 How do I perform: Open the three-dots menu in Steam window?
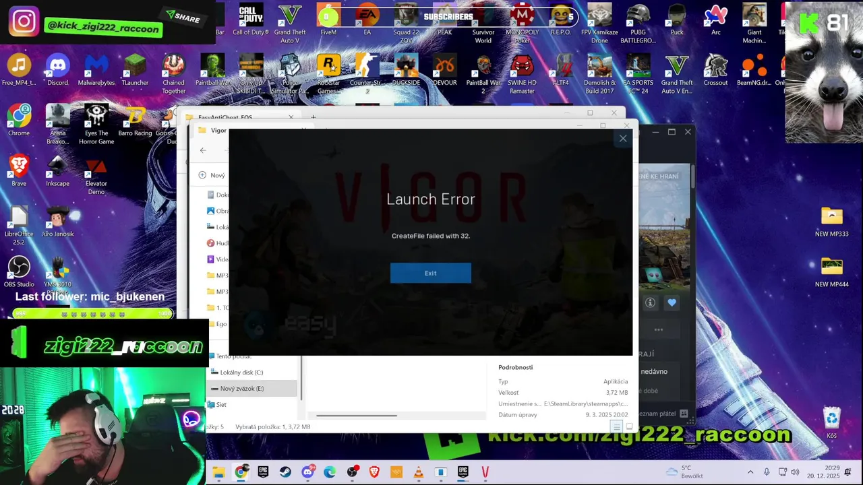tap(659, 329)
